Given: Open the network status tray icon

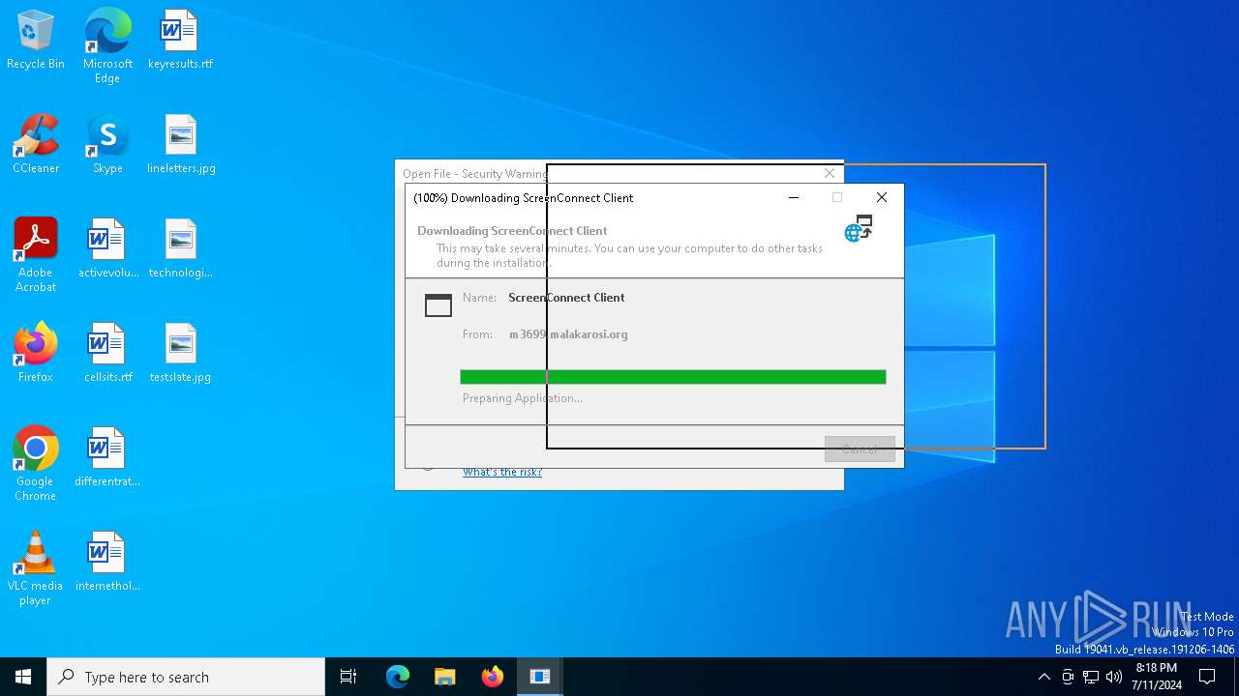Looking at the screenshot, I should click(x=1091, y=677).
